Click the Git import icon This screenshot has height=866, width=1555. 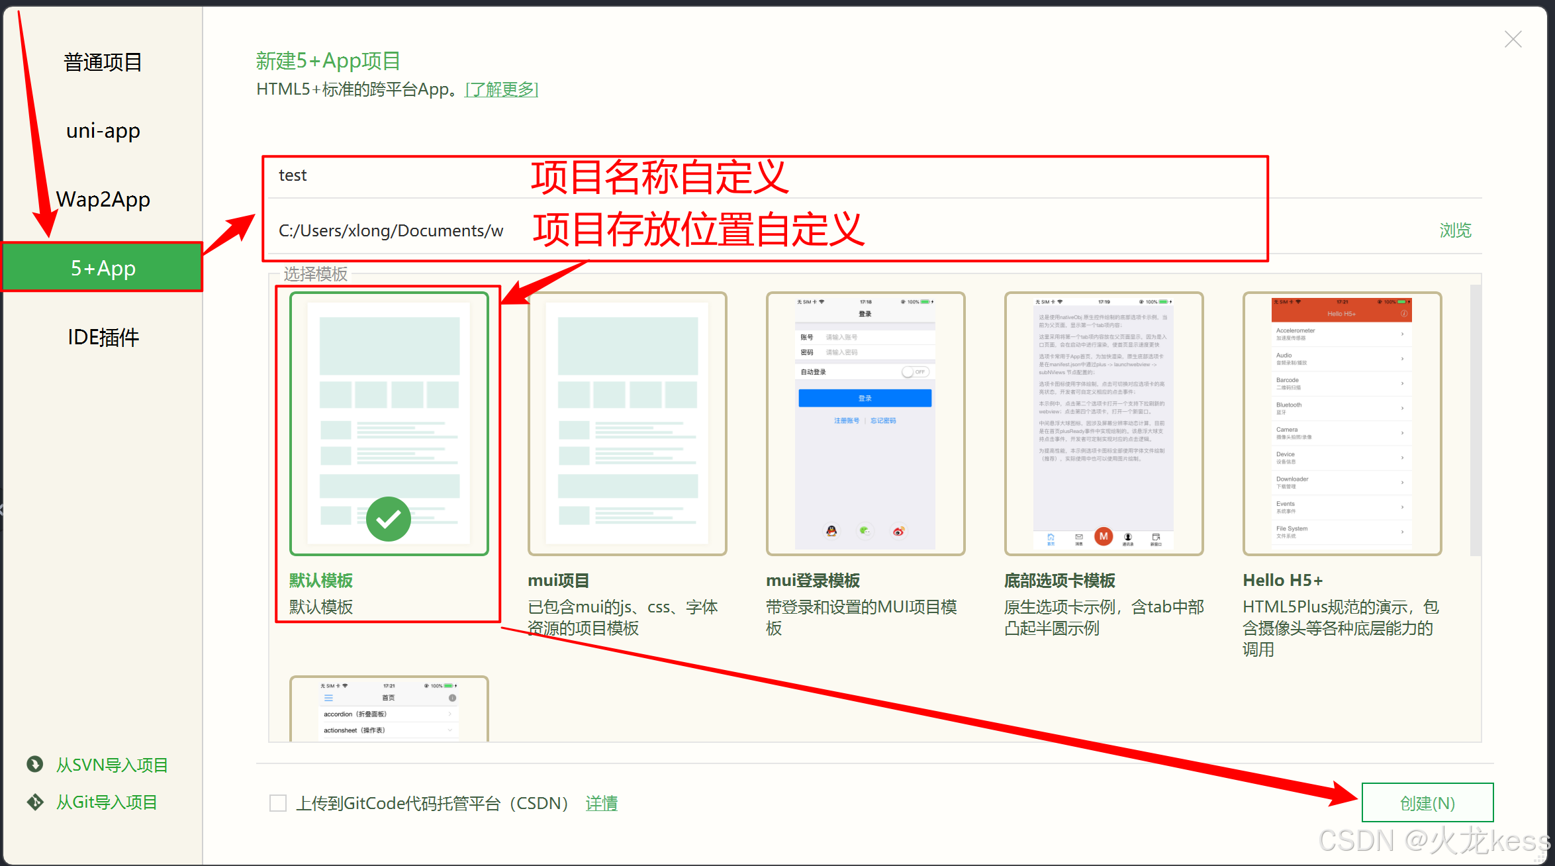point(35,802)
